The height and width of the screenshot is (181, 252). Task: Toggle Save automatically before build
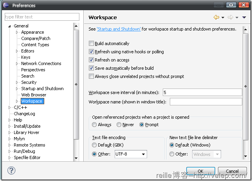click(92, 68)
